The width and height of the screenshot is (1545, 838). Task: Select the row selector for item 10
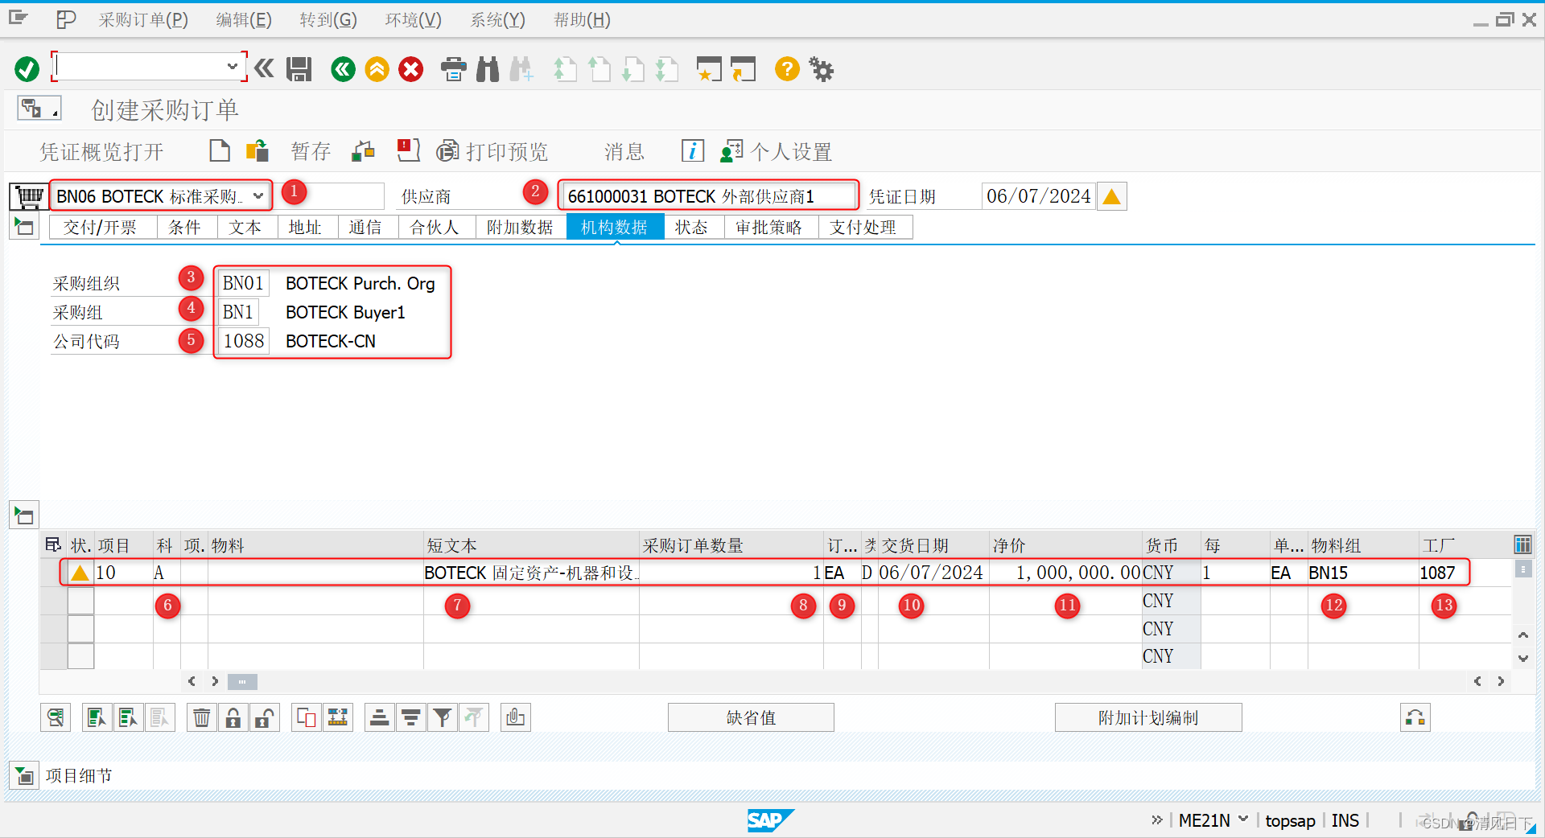(51, 573)
